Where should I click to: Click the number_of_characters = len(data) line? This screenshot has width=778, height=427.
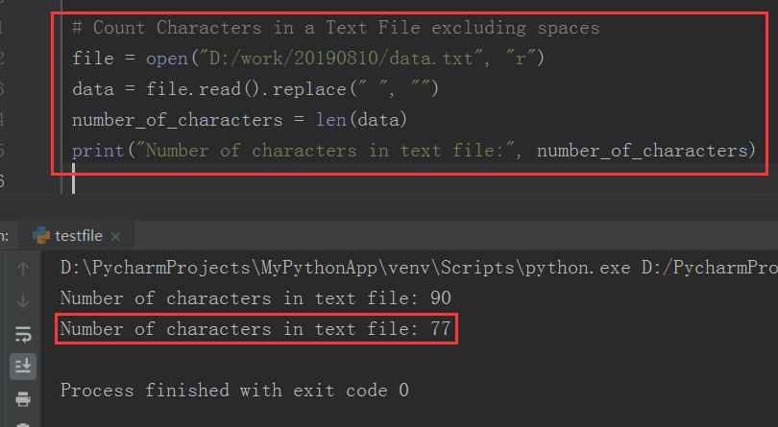tap(239, 120)
